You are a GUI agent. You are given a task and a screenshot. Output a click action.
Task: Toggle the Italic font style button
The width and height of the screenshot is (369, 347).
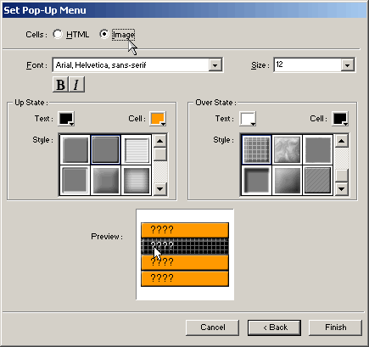(x=76, y=85)
